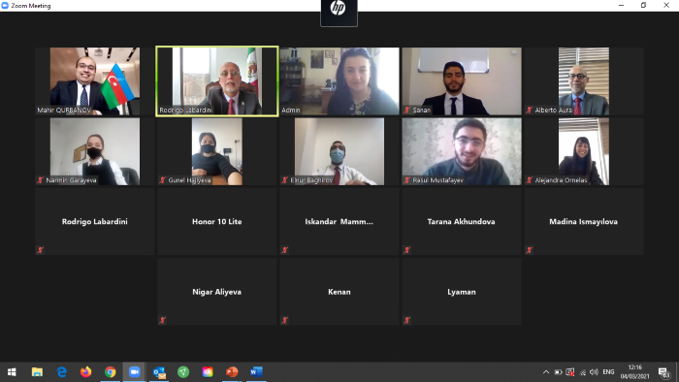
Task: Open Outlook mail from the taskbar
Action: [x=159, y=372]
